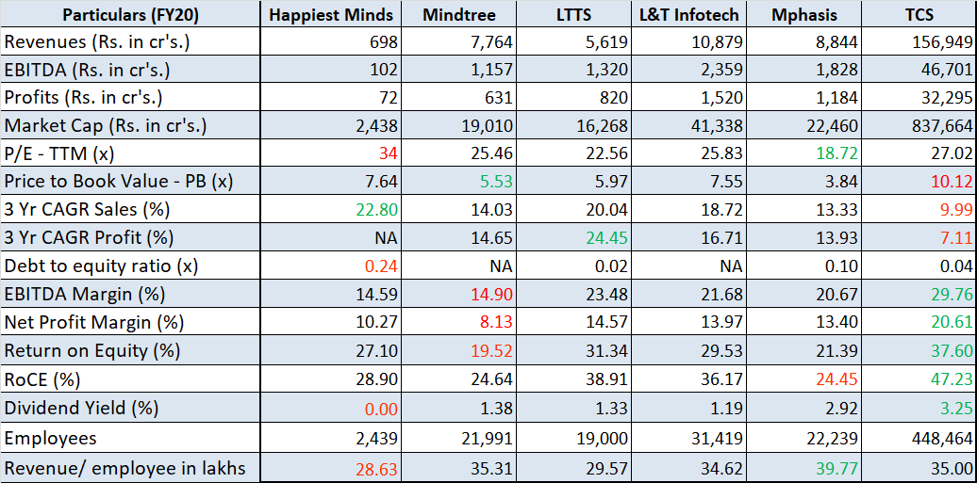Select L&T Infotech Employees value 31,419

(717, 438)
